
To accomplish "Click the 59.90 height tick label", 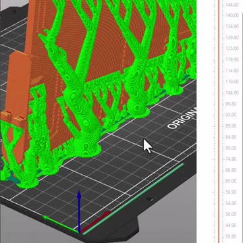I will click(x=231, y=192).
